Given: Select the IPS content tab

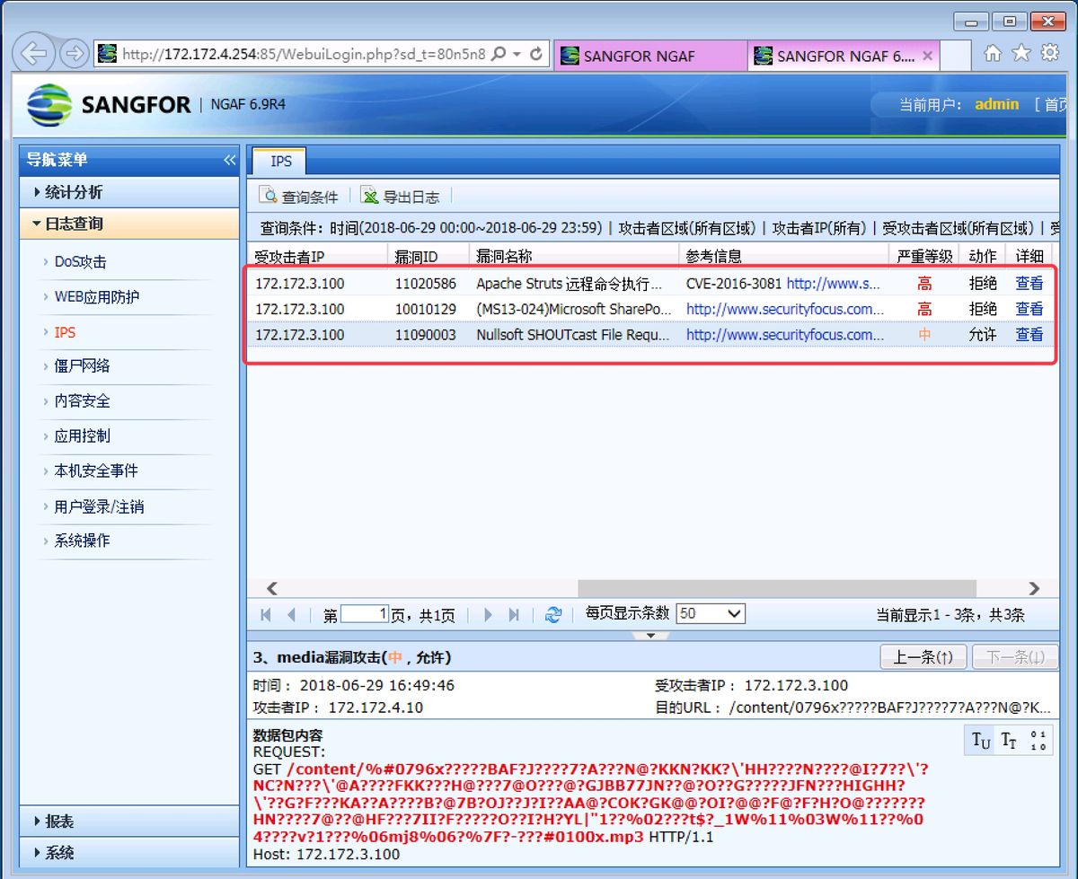Looking at the screenshot, I should [x=280, y=161].
